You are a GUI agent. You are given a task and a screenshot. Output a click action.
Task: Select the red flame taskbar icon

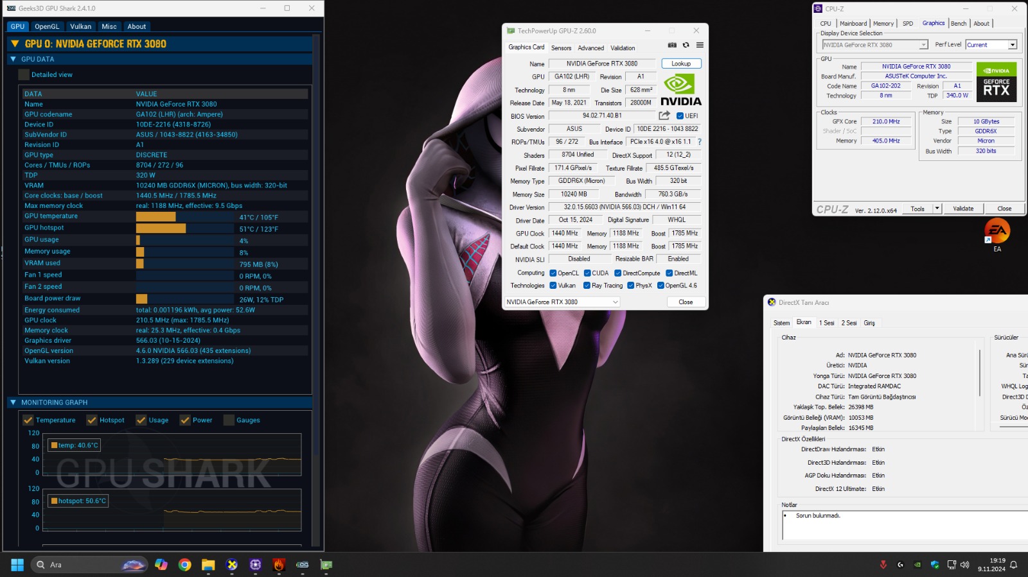coord(279,565)
